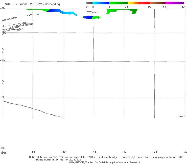The height and width of the screenshot is (164, 187).
Task: Click the color bar label '34'
Action: point(127,7)
